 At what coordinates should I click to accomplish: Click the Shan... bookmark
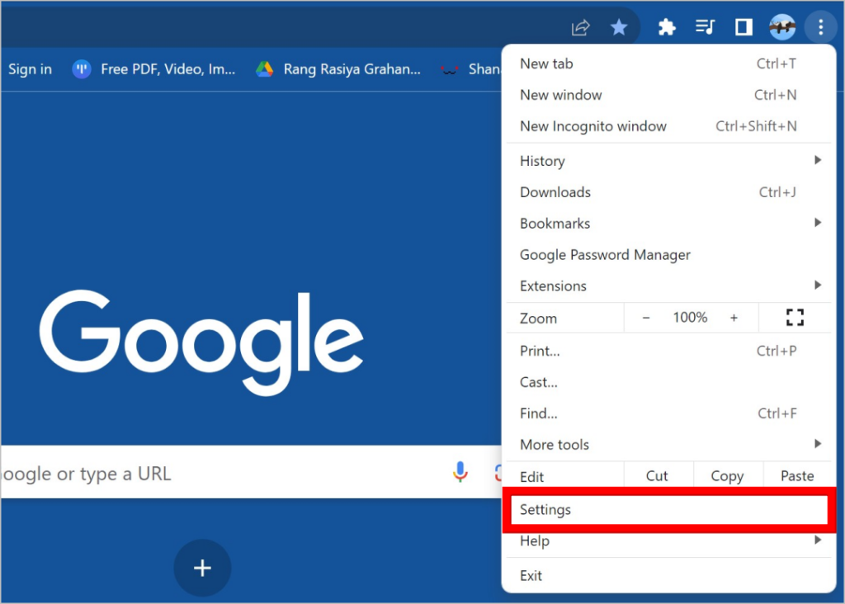[470, 69]
